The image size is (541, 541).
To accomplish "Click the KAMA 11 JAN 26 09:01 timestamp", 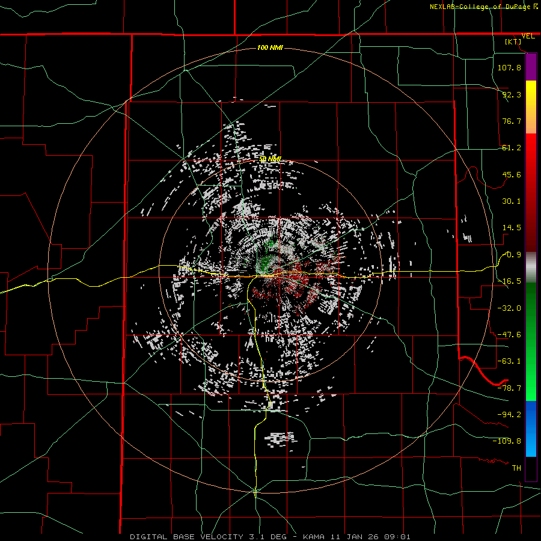I will click(x=356, y=537).
